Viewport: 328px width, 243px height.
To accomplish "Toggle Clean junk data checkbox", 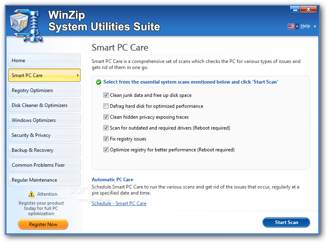I will [x=106, y=95].
